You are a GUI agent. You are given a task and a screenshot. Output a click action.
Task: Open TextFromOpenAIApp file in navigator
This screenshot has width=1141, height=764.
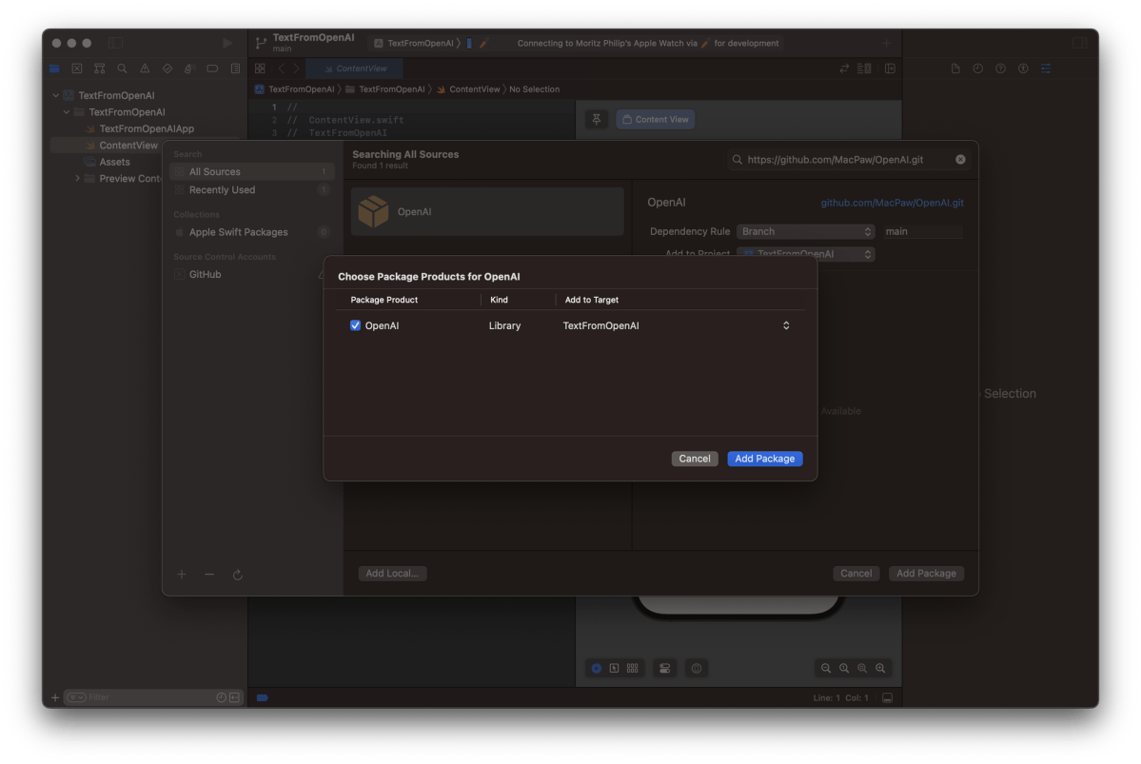(x=147, y=128)
